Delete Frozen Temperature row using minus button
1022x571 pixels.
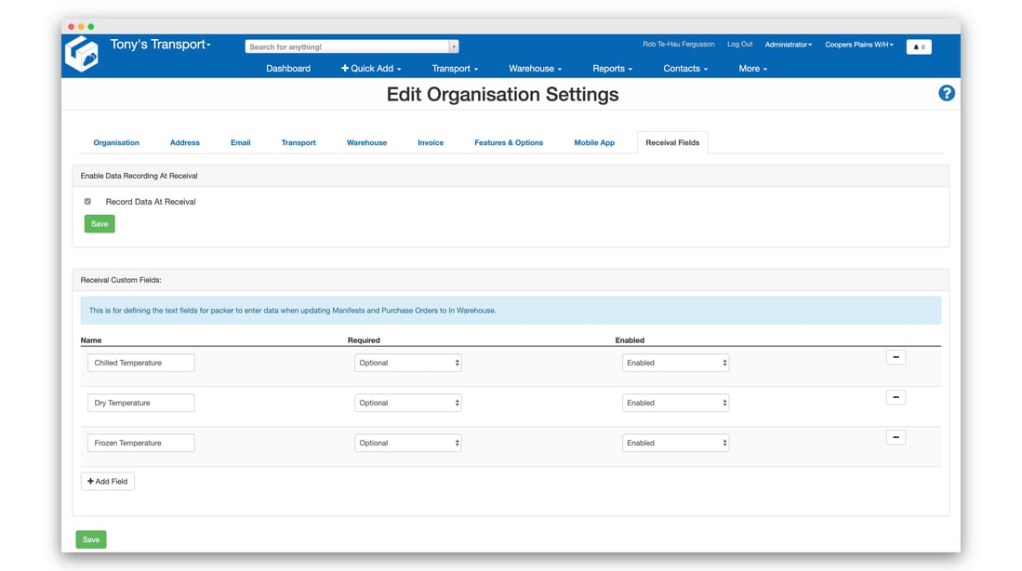tap(896, 437)
